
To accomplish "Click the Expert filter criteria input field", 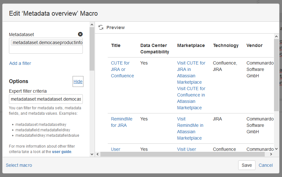I will point(46,99).
